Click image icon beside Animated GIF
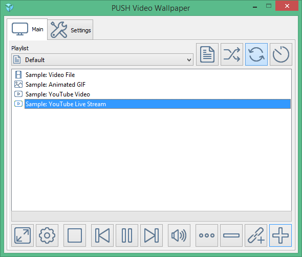 (x=18, y=84)
